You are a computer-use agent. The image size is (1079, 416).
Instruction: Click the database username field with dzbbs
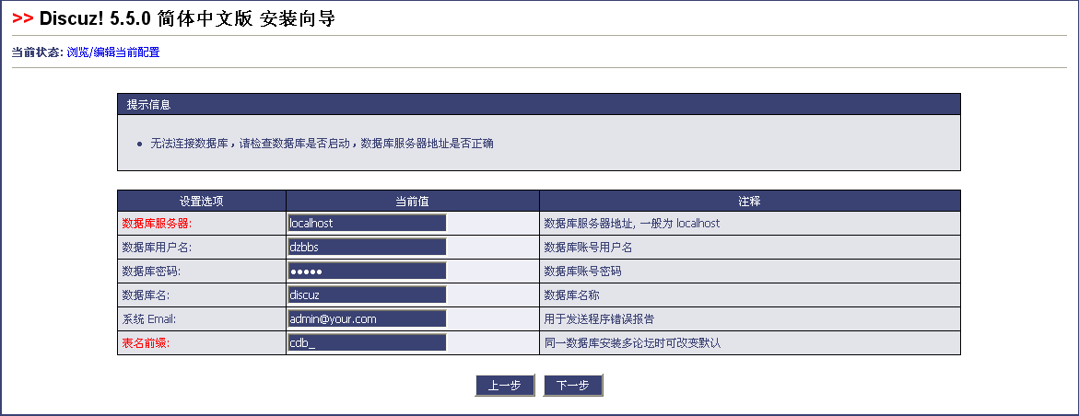pyautogui.click(x=367, y=247)
